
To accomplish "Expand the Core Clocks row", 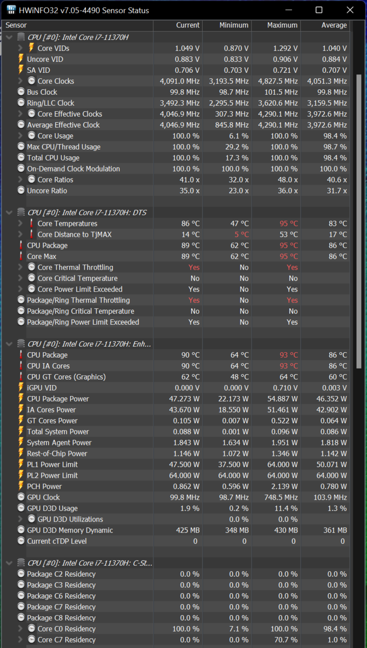I will pyautogui.click(x=20, y=81).
